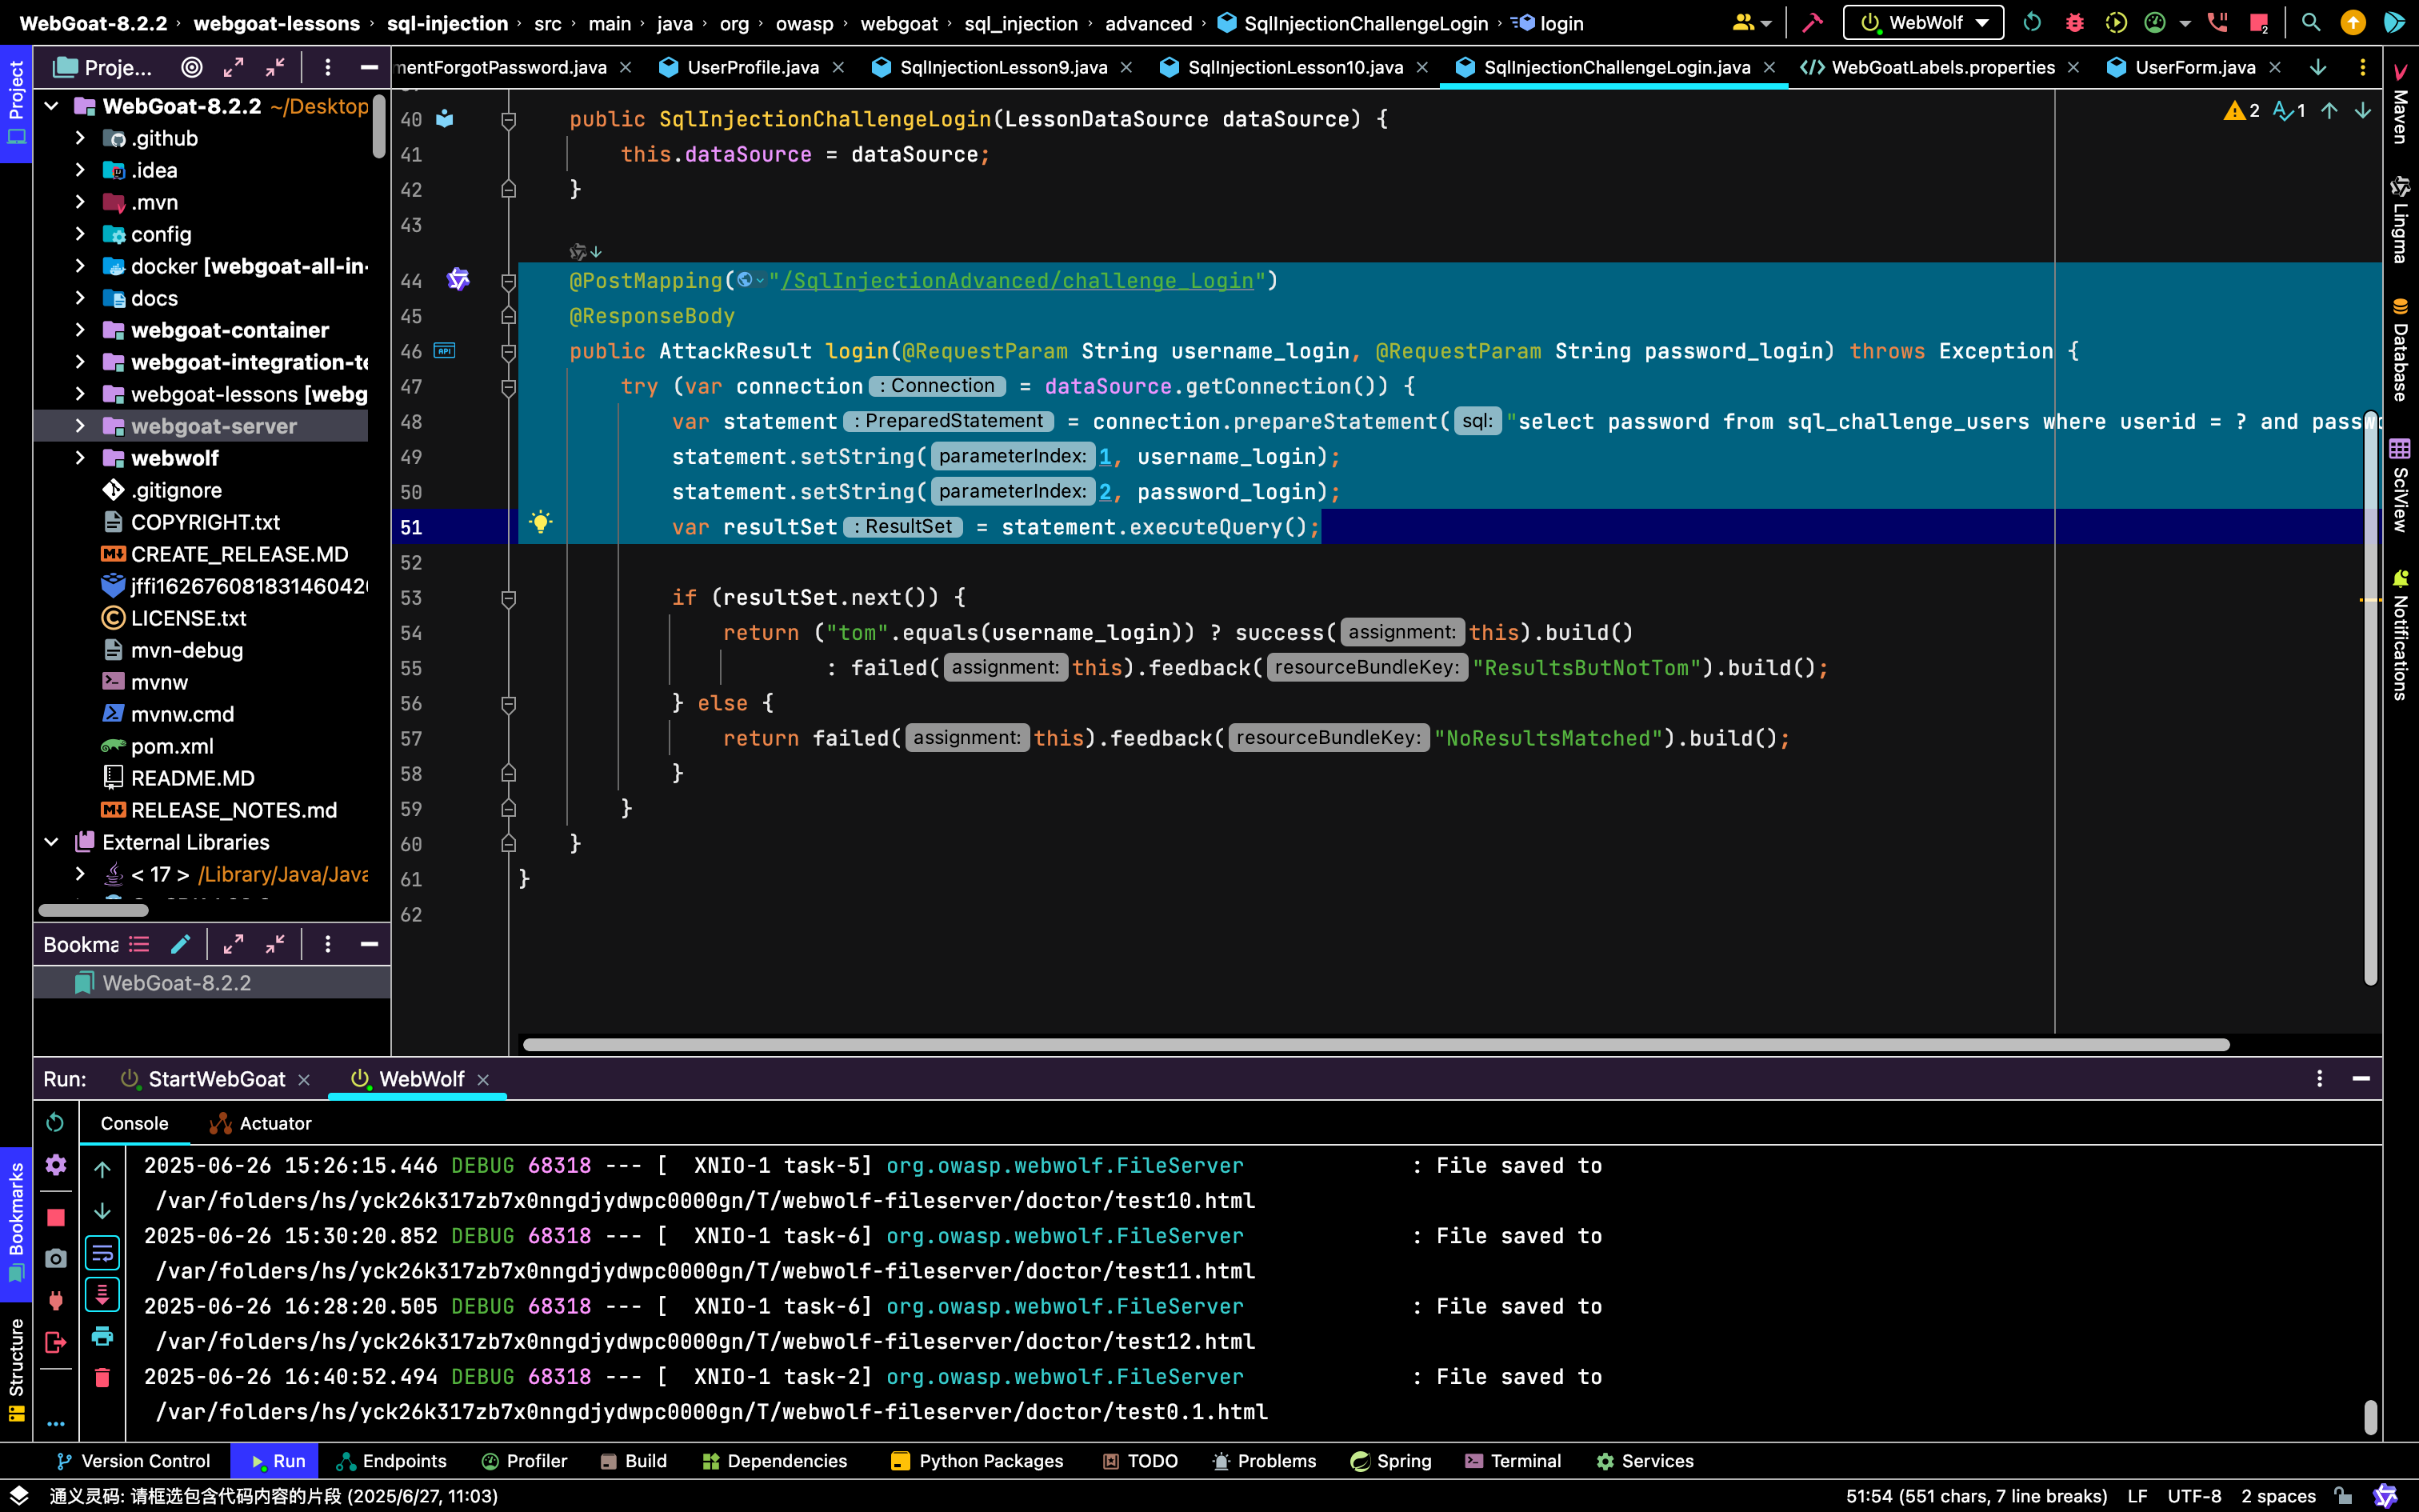2419x1512 pixels.
Task: Toggle soft-wrap in the console toolbar
Action: click(102, 1253)
